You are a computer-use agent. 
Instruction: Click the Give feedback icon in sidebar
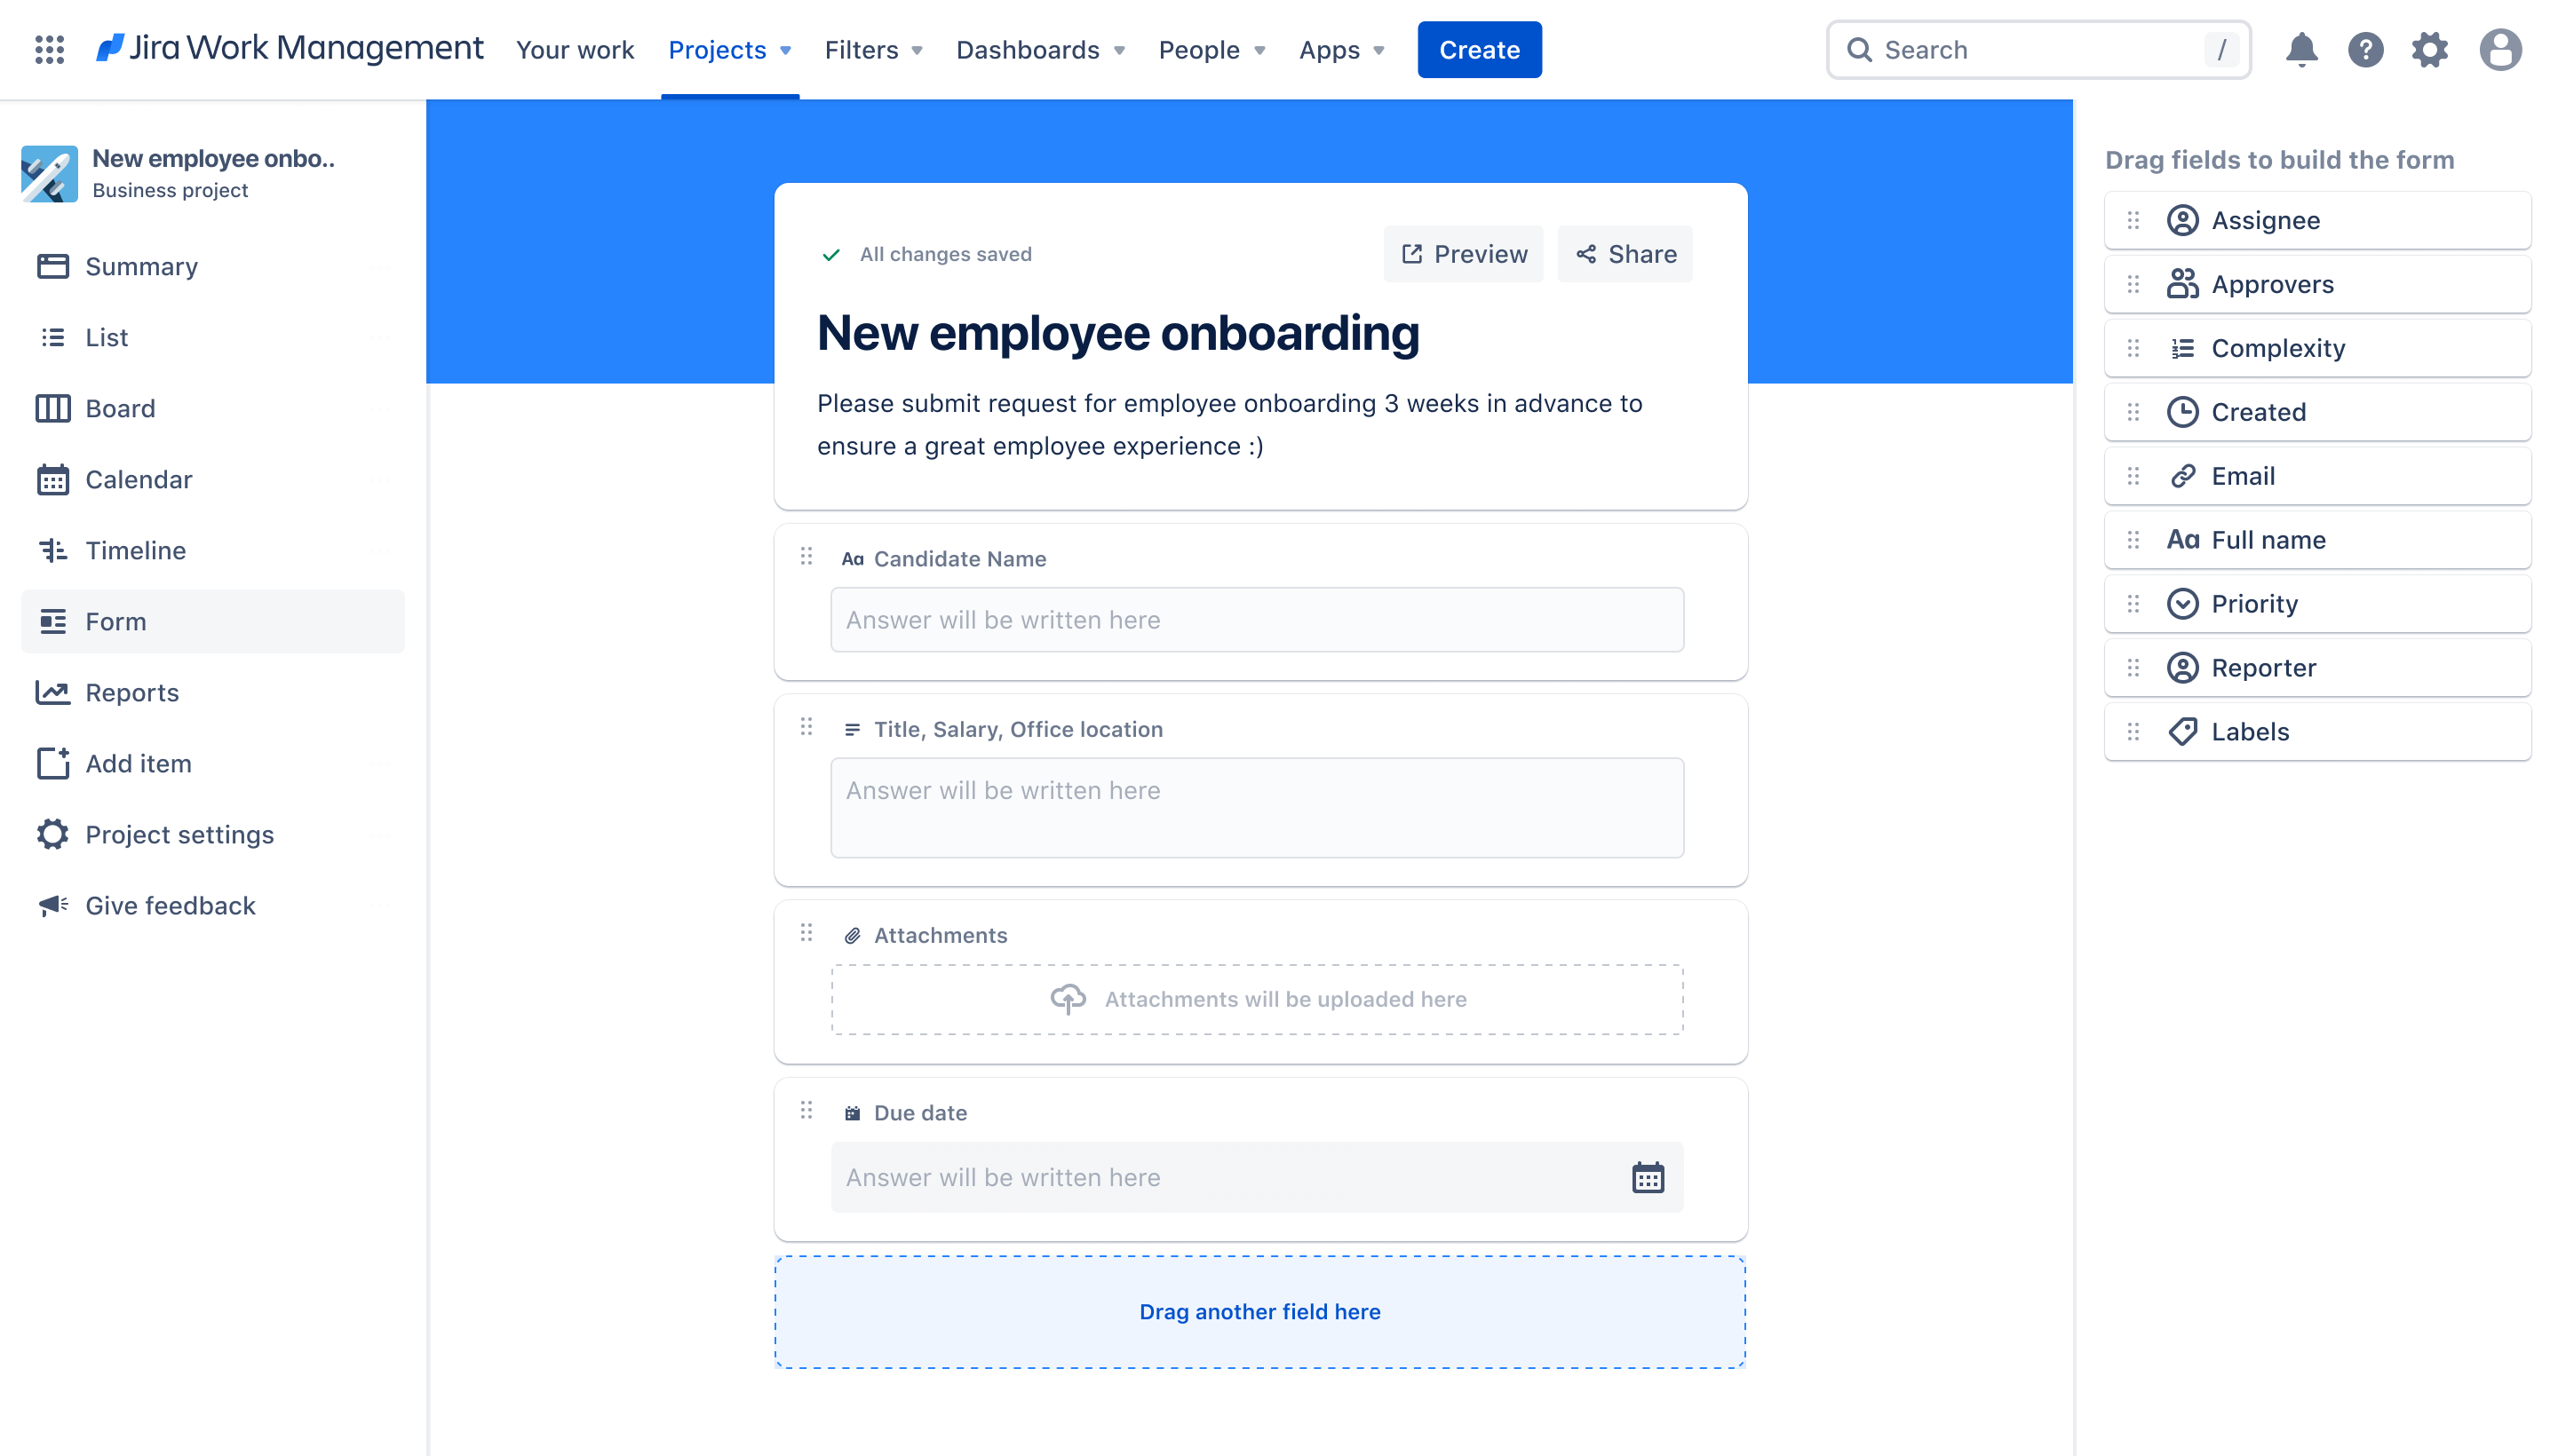(51, 905)
